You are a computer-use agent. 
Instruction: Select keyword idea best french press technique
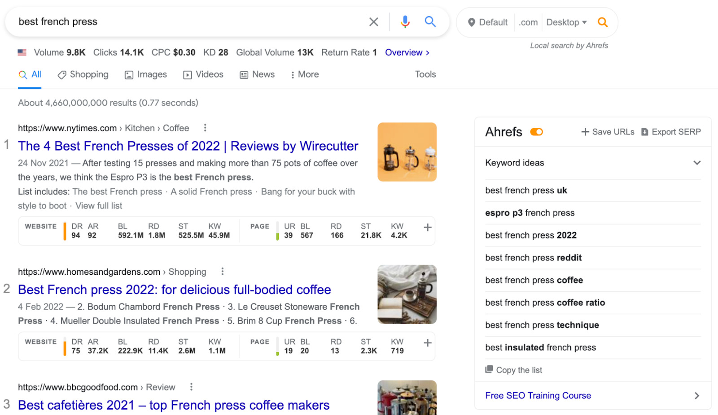point(542,325)
